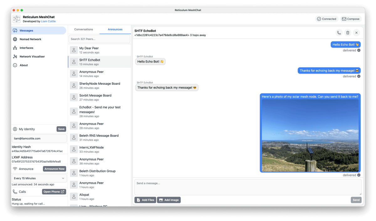The image size is (376, 221).
Task: Click the Open Phone button
Action: (54, 192)
